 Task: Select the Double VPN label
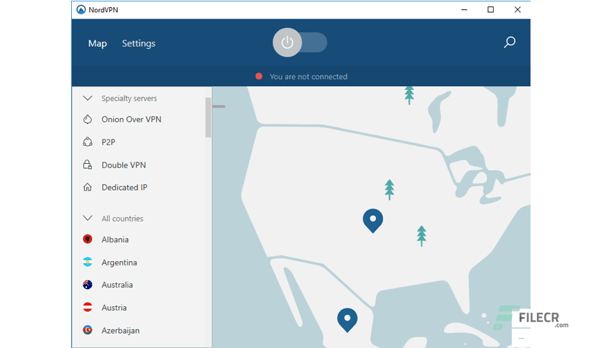pyautogui.click(x=124, y=165)
